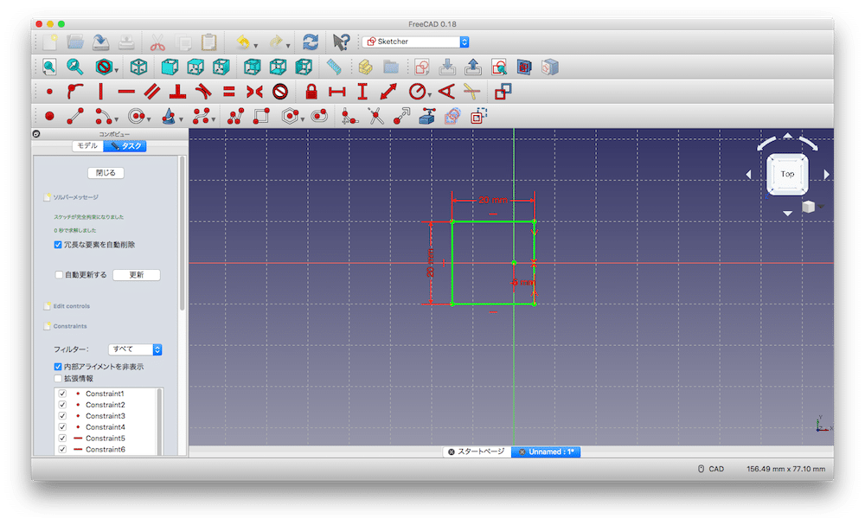Click the equality constraint icon
Screen dimensions: 865x525
click(x=228, y=91)
